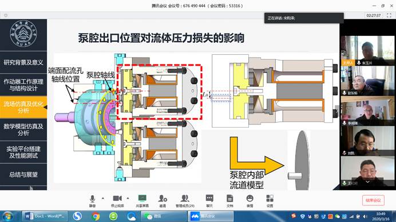Mute the microphone in meeting toolbar
The image size is (396, 222).
click(x=93, y=201)
